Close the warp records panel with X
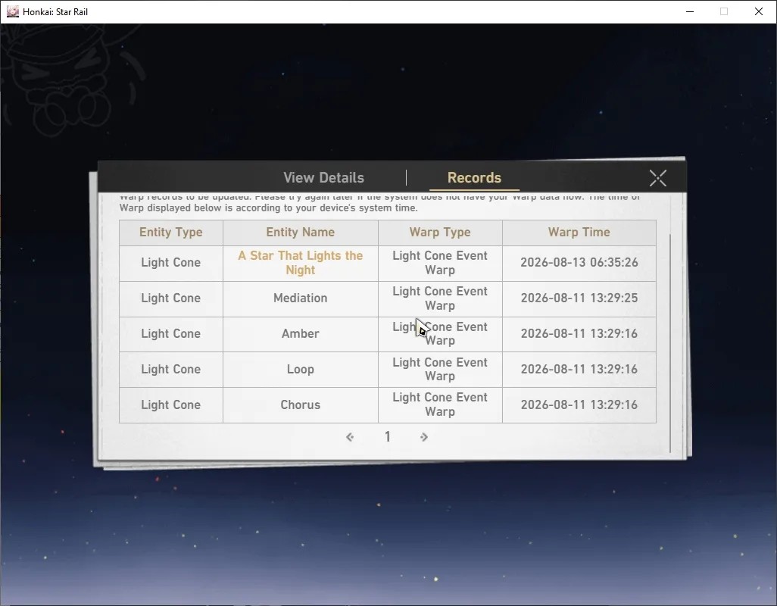The height and width of the screenshot is (606, 777). click(x=657, y=178)
